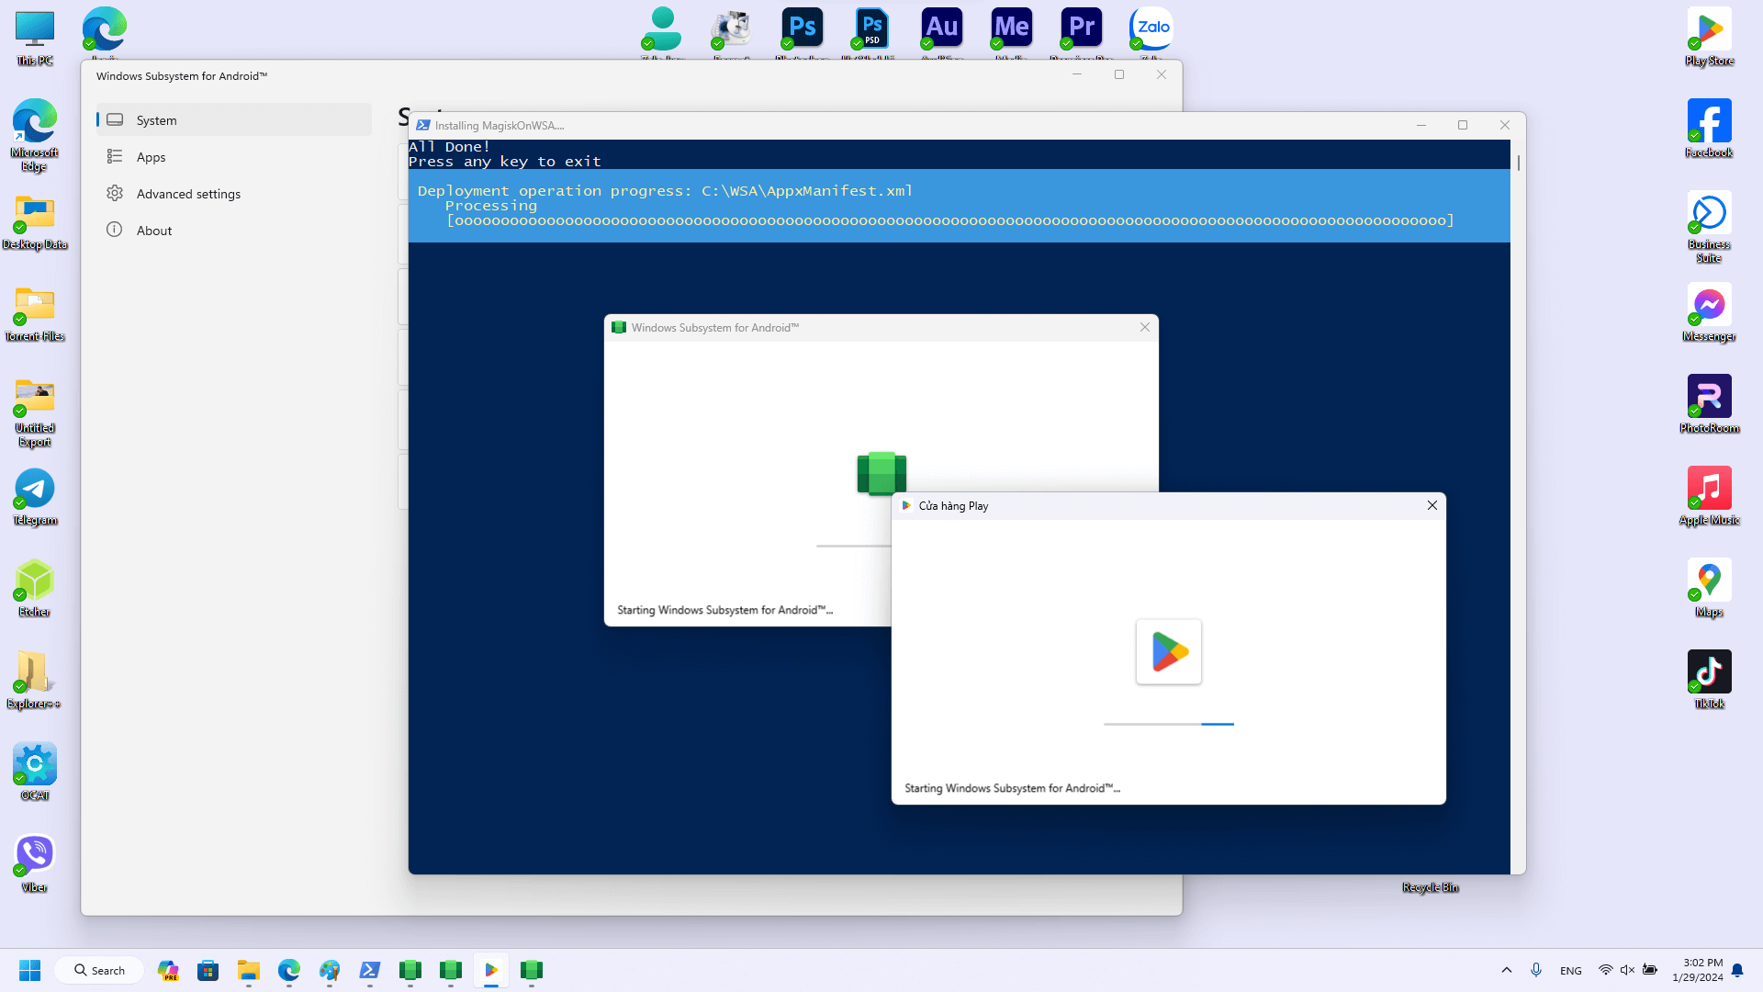
Task: Switch to Play Store taskbar icon
Action: pyautogui.click(x=491, y=970)
